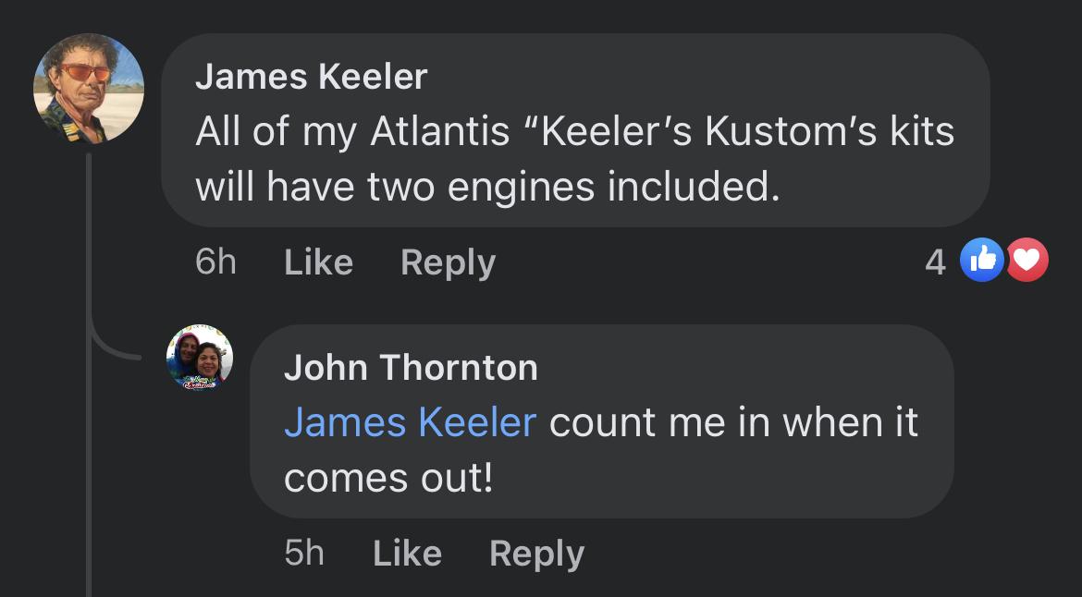
Task: Click the John Thornton commenter name
Action: 411,368
